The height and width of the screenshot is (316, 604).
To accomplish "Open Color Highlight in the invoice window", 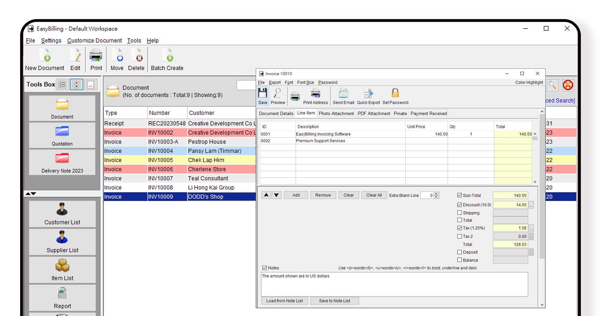I will coord(529,82).
